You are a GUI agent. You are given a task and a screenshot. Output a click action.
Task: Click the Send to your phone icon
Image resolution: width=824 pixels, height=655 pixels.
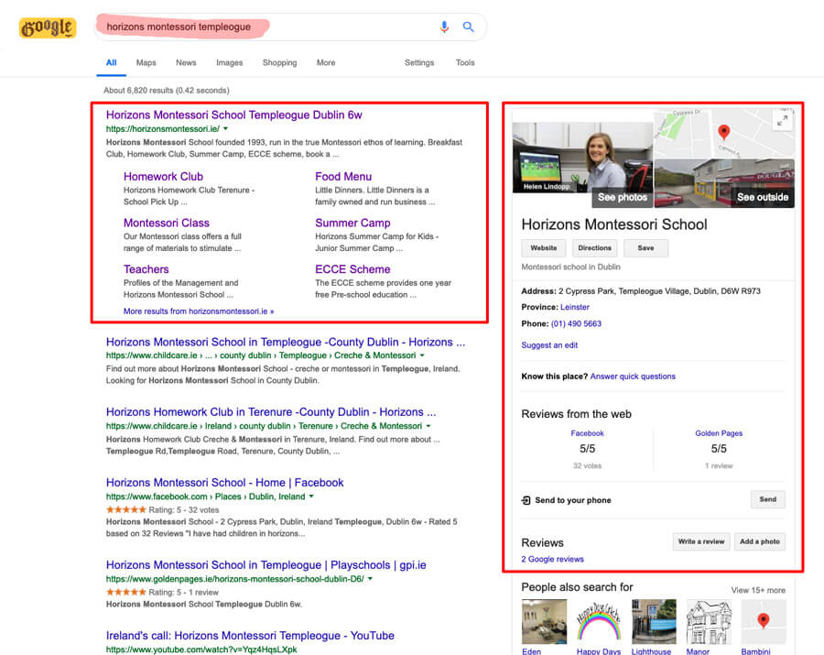(x=526, y=500)
